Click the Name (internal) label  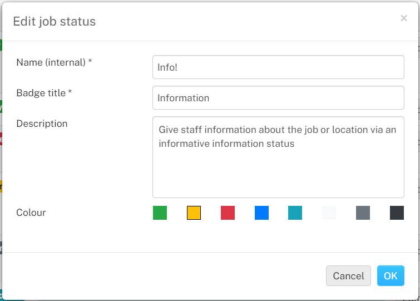[54, 62]
